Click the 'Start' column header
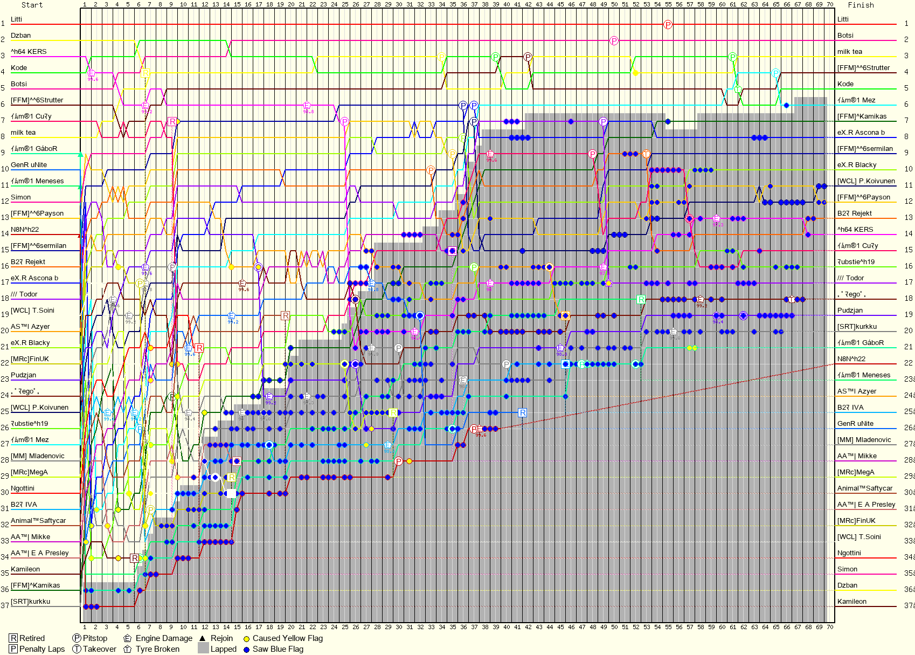Image resolution: width=915 pixels, height=655 pixels. (x=32, y=5)
